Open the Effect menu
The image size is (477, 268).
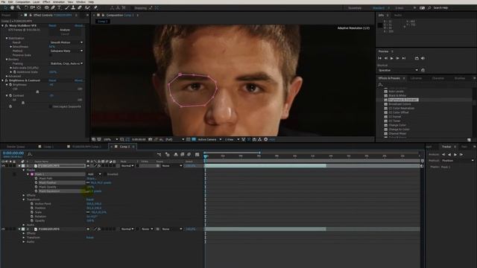(x=46, y=1)
